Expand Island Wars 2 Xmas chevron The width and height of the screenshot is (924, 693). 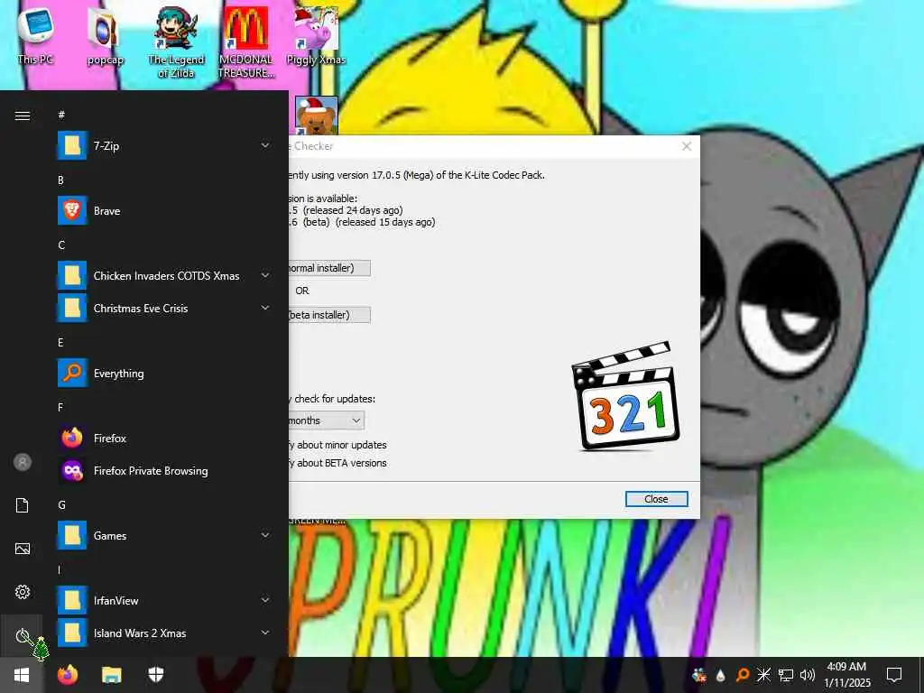click(x=265, y=633)
